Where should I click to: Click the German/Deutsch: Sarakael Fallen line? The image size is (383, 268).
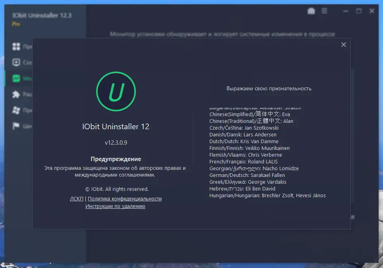(247, 175)
